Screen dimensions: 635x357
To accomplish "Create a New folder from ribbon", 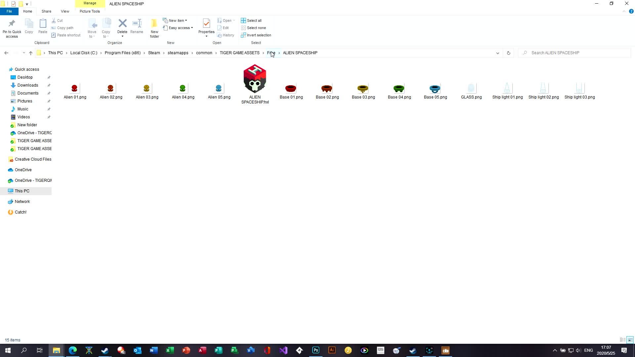I will point(154,24).
